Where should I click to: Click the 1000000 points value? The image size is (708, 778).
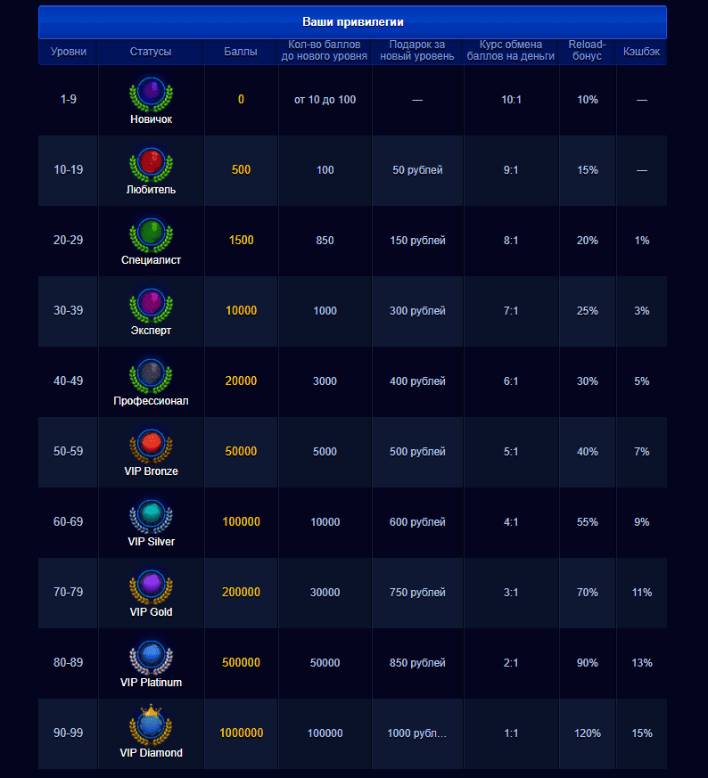[242, 733]
